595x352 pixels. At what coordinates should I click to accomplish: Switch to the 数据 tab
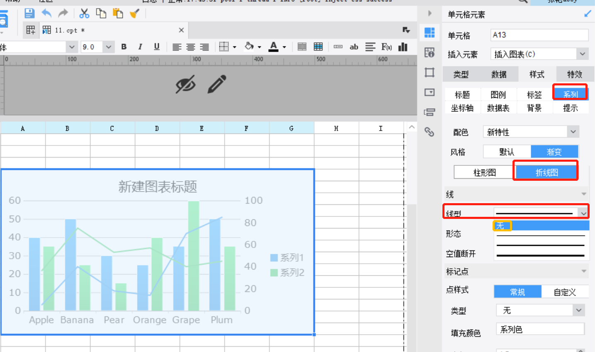pos(499,74)
